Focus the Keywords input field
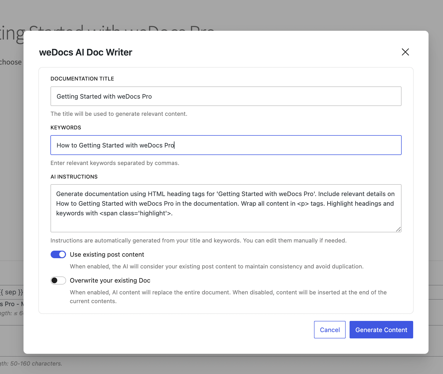This screenshot has width=443, height=374. [226, 145]
